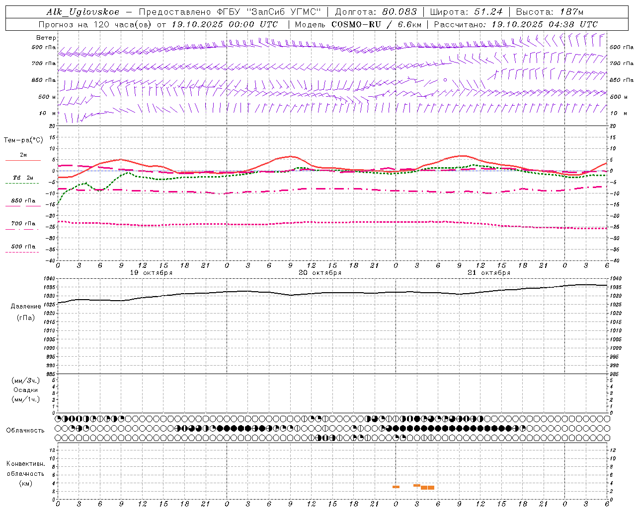Click the longitude value 80.083
This screenshot has height=508, width=636.
pyautogui.click(x=399, y=12)
